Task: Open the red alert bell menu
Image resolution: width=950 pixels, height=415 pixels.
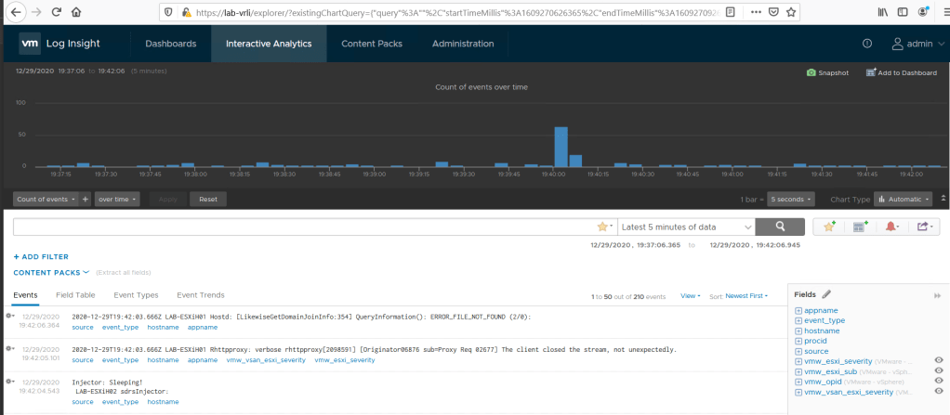Action: point(893,227)
